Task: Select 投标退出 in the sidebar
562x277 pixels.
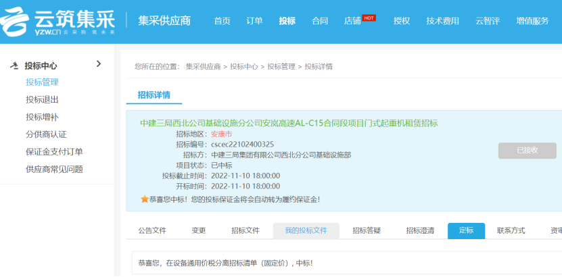Action: pos(43,100)
